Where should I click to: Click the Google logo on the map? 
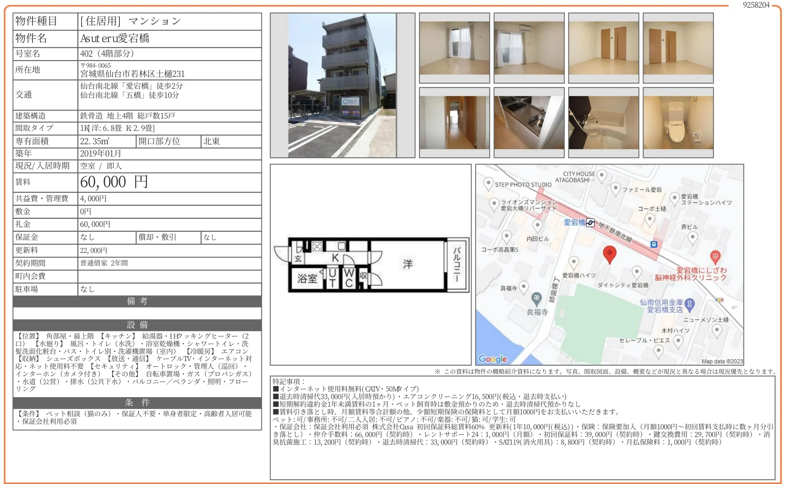(x=493, y=359)
